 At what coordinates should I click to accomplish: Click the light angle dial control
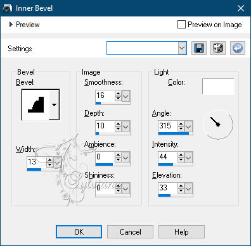(x=218, y=125)
